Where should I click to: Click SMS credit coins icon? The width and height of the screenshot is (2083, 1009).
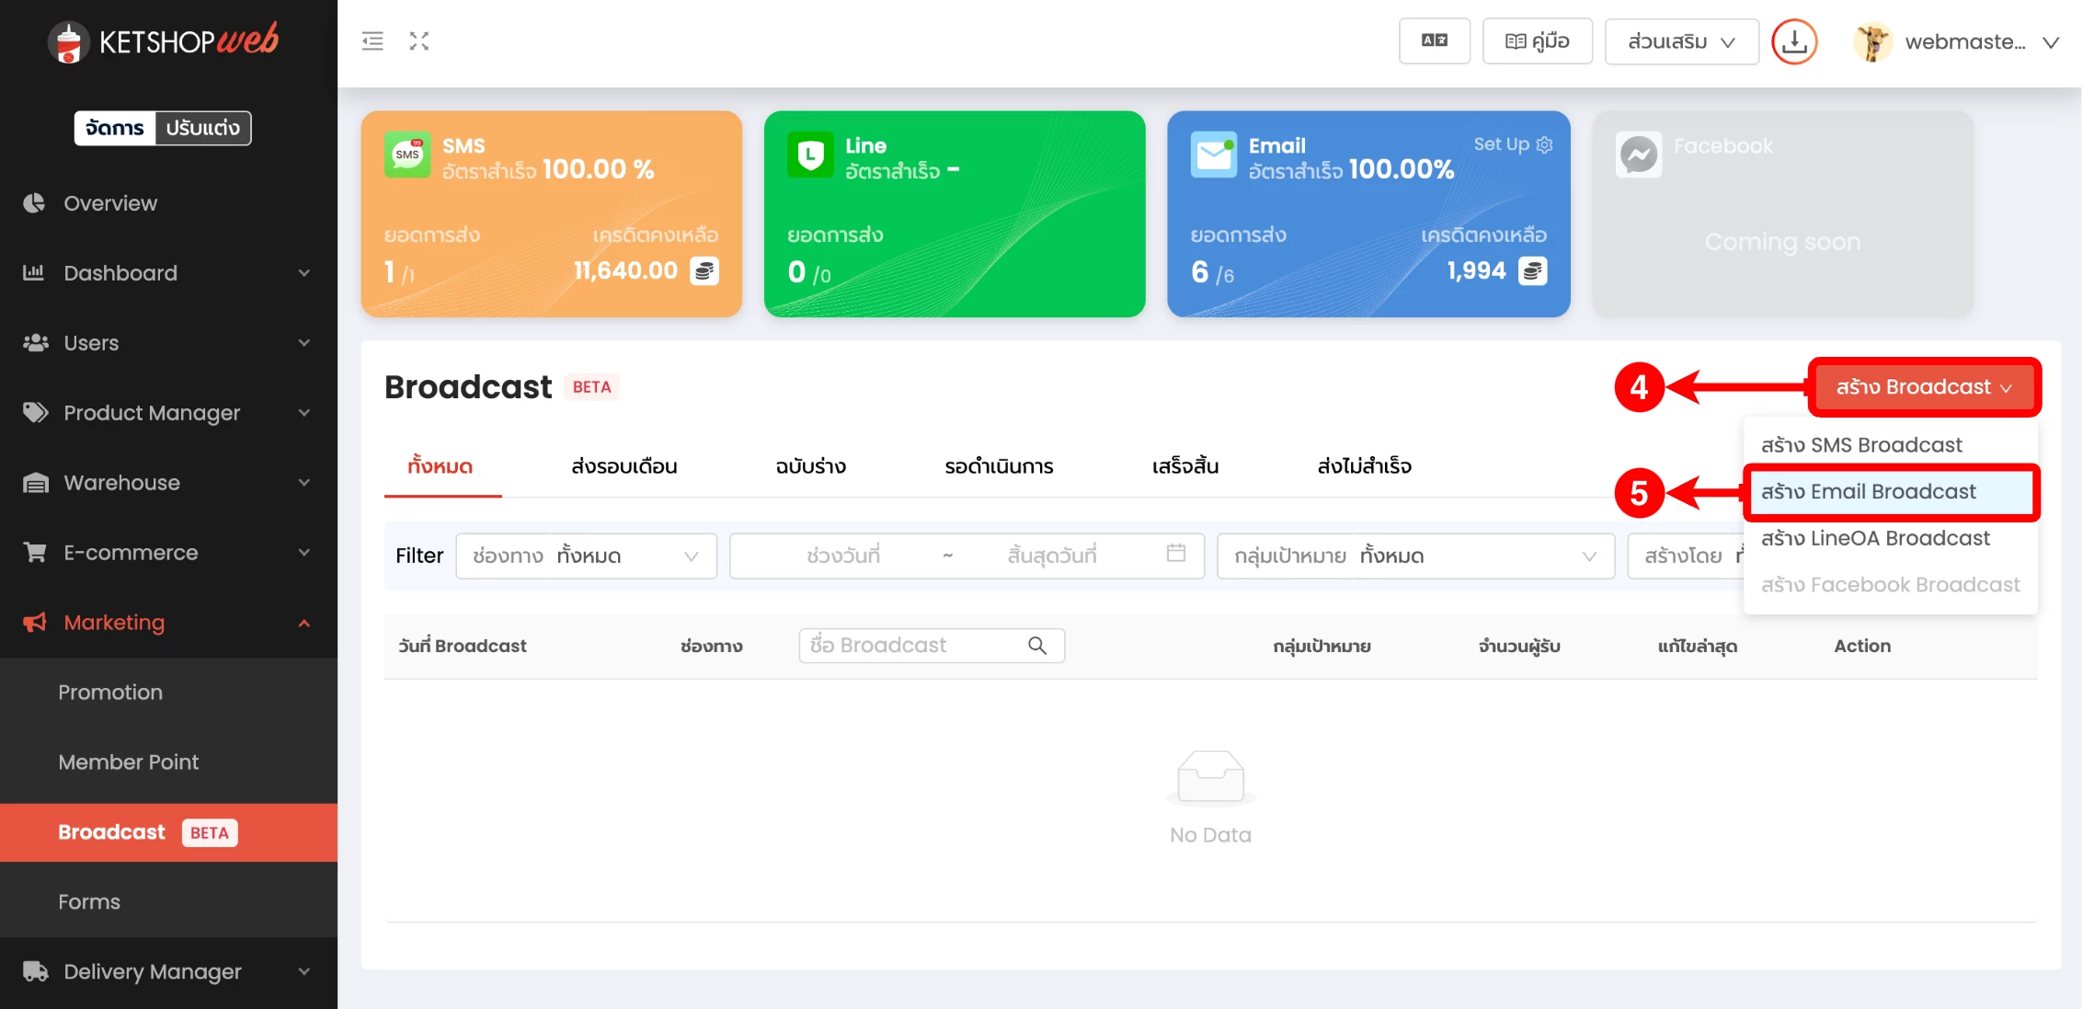point(704,271)
